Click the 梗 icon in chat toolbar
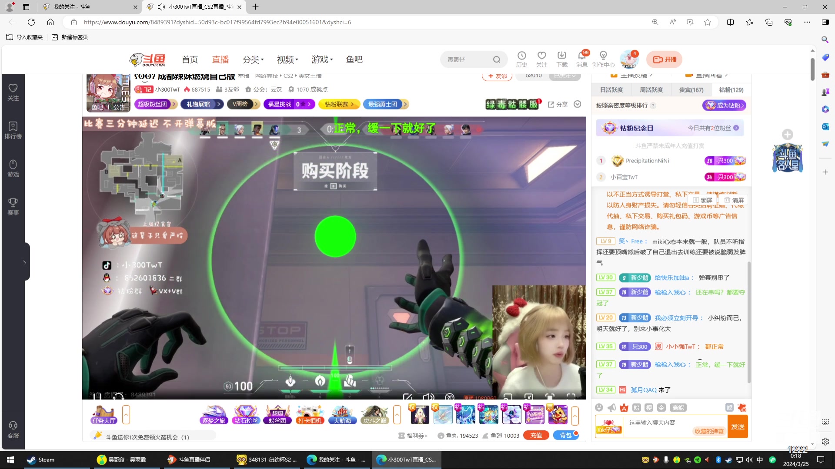 point(649,407)
